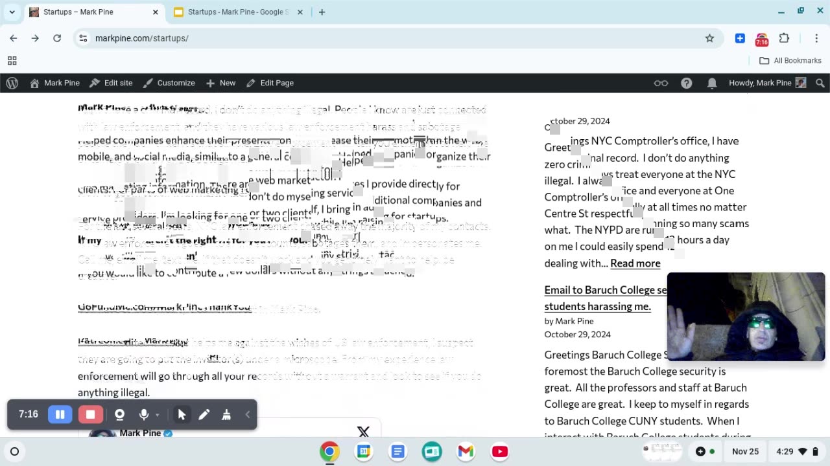The width and height of the screenshot is (830, 466).
Task: Click the recording indicator in the shelf
Action: point(706,451)
